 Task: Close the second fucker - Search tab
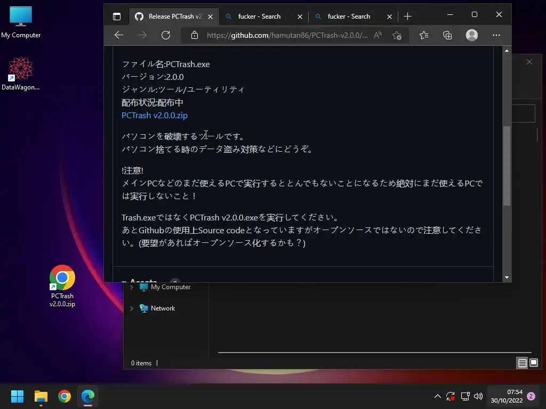(389, 17)
